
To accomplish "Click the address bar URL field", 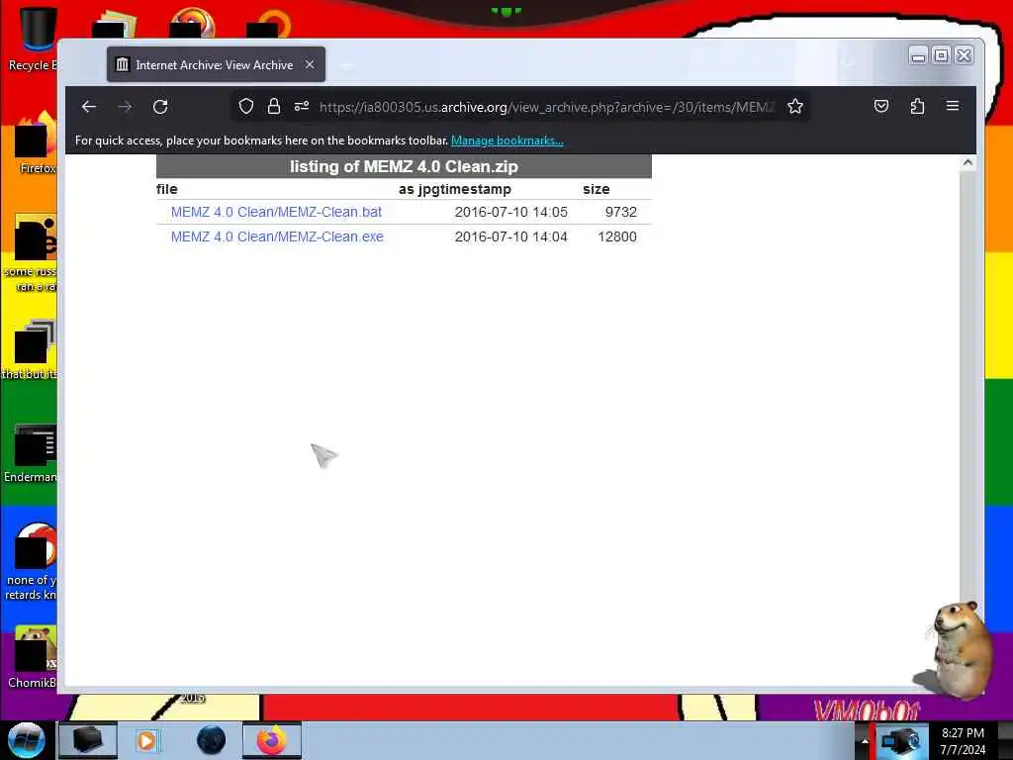I will tap(546, 107).
